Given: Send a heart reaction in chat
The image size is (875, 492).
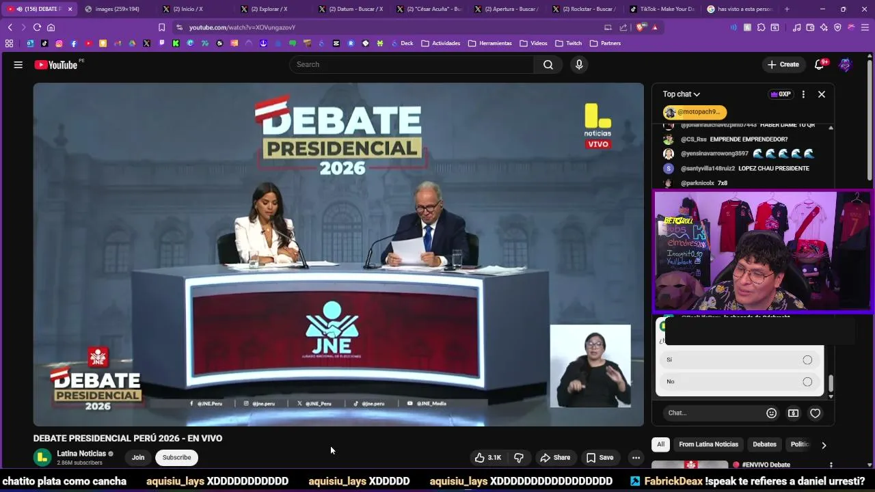Looking at the screenshot, I should coord(815,413).
